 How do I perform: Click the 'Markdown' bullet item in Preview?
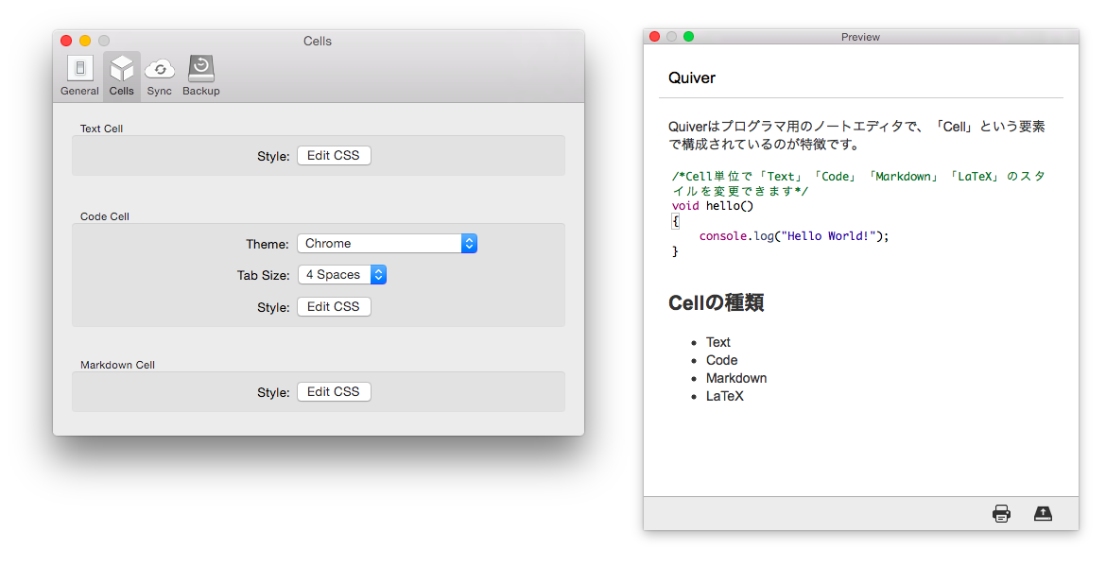736,379
